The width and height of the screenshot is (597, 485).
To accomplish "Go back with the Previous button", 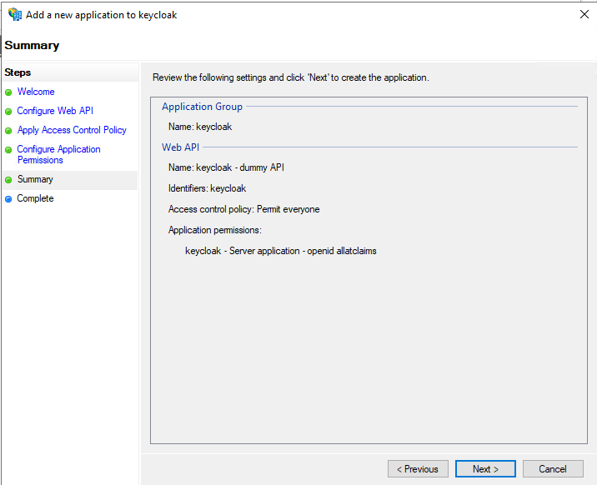I will click(x=418, y=469).
